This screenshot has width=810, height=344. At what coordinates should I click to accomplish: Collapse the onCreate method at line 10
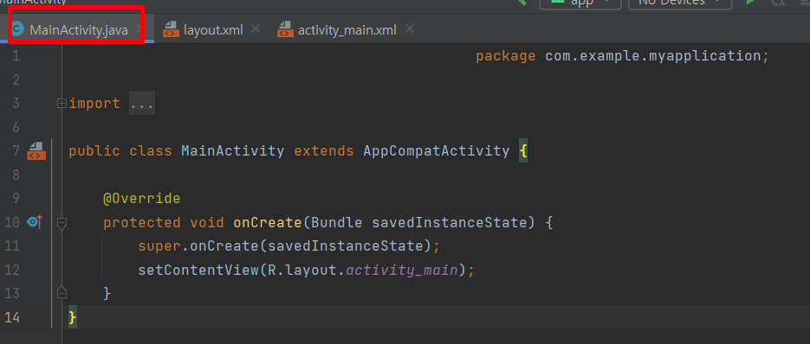click(x=62, y=223)
